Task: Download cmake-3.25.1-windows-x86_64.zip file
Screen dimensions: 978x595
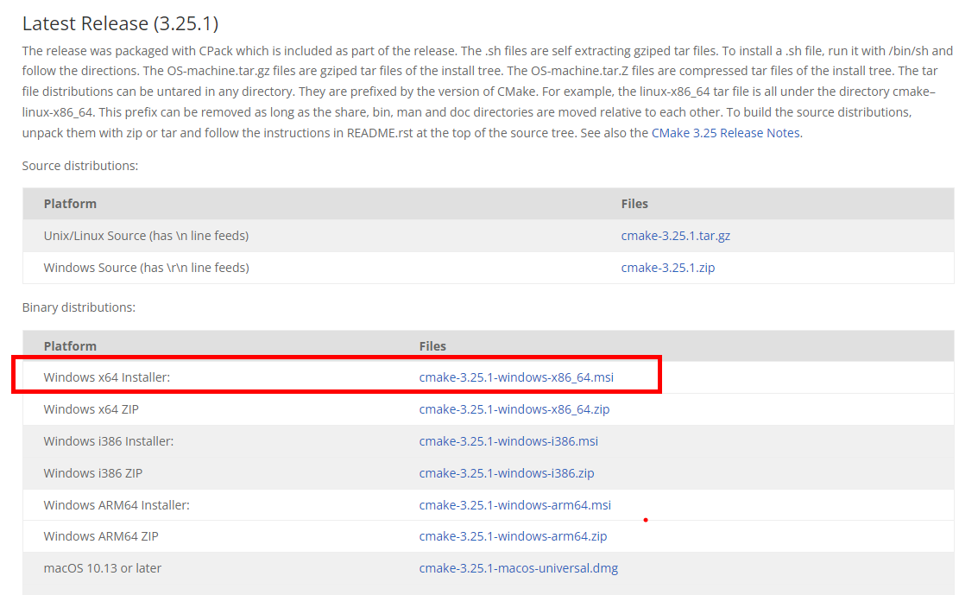Action: pos(514,409)
